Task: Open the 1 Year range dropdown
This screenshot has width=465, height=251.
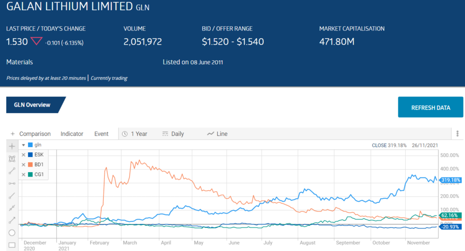Action: [x=139, y=134]
